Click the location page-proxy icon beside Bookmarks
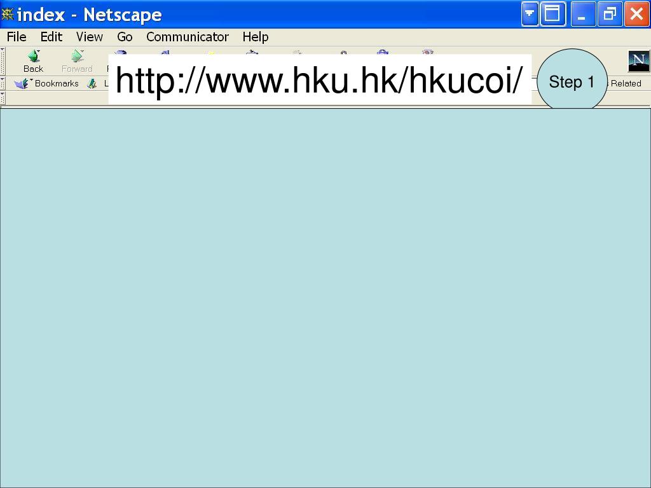Image resolution: width=651 pixels, height=488 pixels. (92, 83)
